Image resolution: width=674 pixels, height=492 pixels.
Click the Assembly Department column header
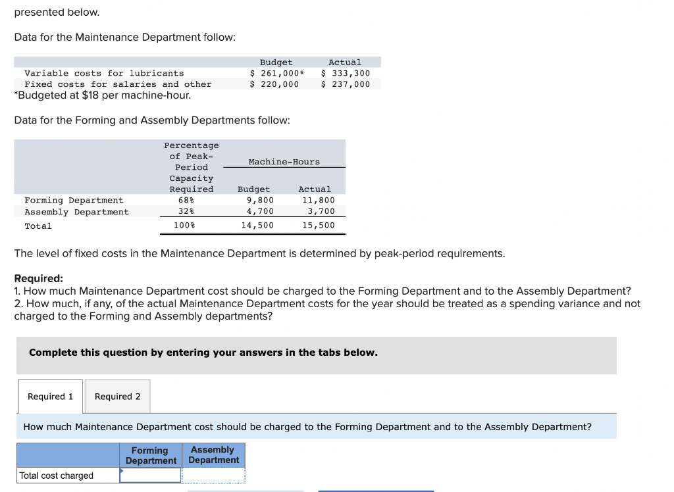coord(213,455)
